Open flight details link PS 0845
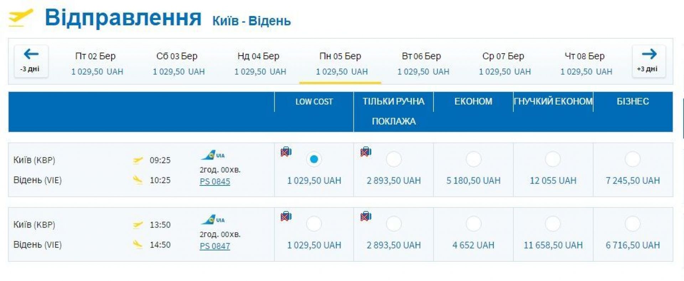Screen dimensions: 684x281 pos(215,182)
